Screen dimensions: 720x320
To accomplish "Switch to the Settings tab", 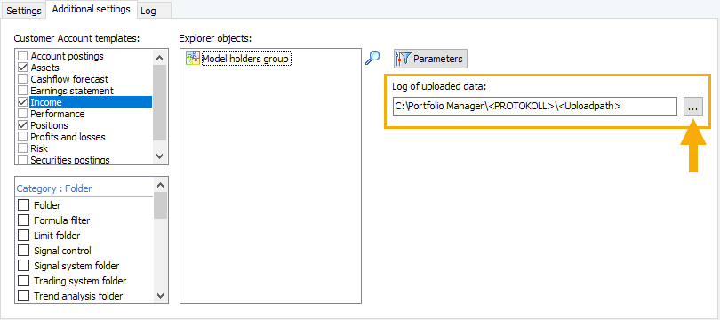I will (x=24, y=11).
